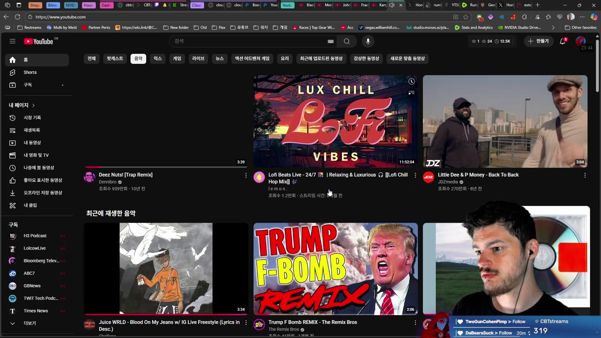Open LolcowLive subscription channel

tap(37, 248)
